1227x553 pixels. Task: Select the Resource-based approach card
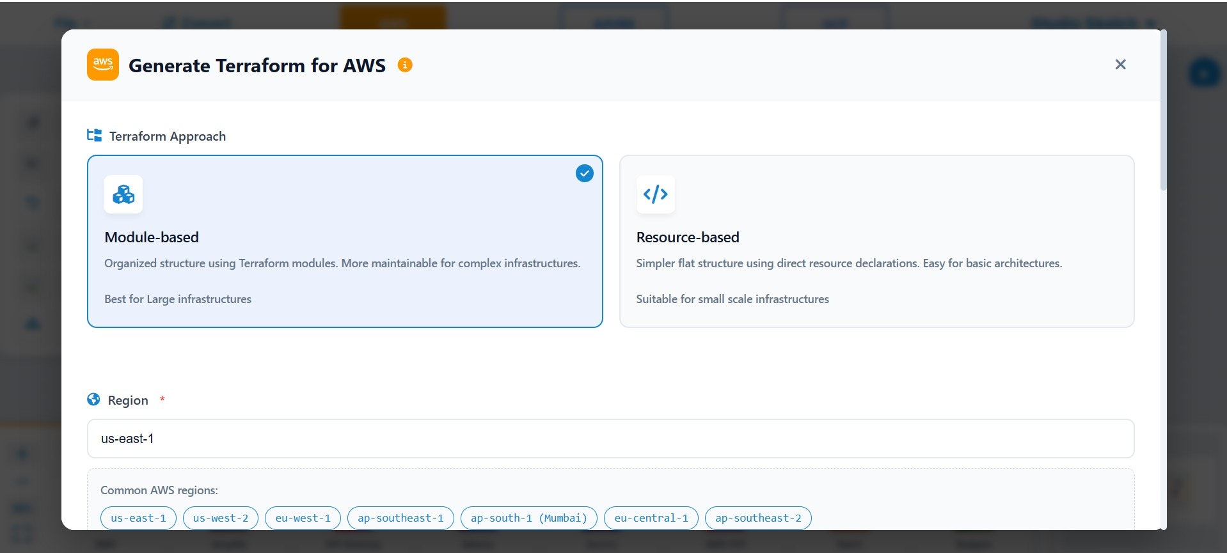pos(876,241)
